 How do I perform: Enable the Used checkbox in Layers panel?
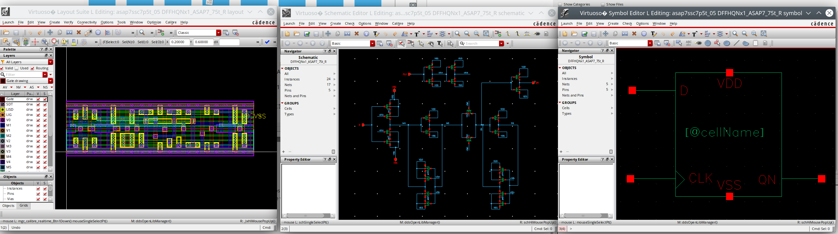pos(17,68)
